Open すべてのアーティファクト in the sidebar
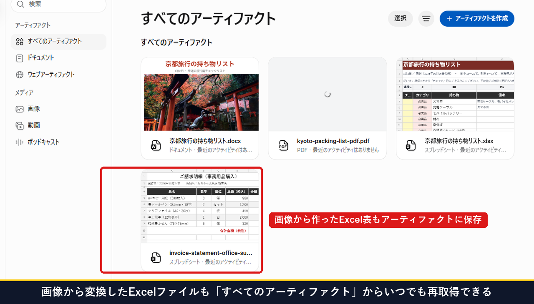 (58, 42)
